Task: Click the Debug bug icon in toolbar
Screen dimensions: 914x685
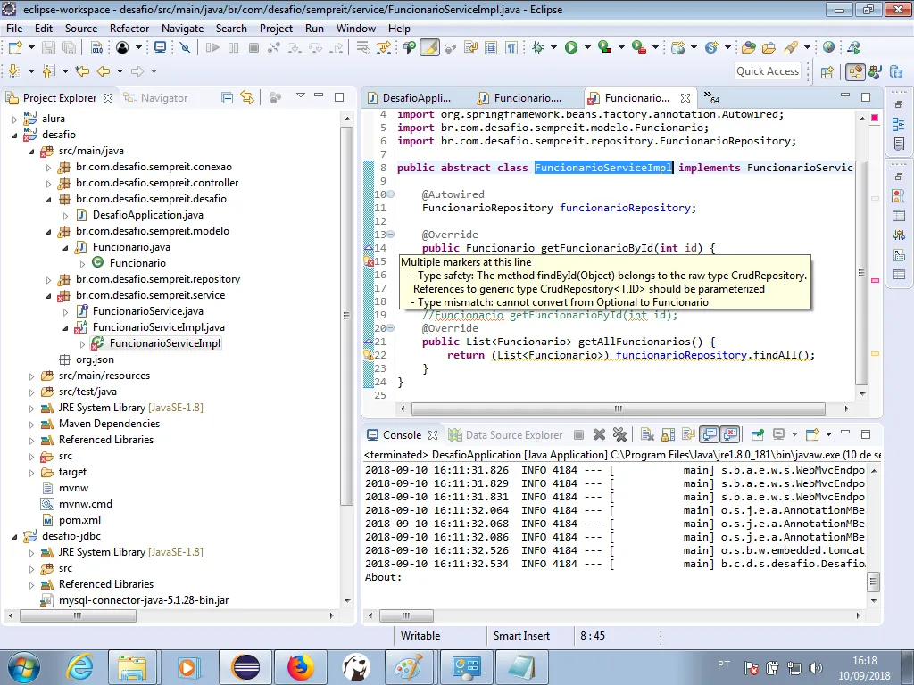Action: coord(538,47)
